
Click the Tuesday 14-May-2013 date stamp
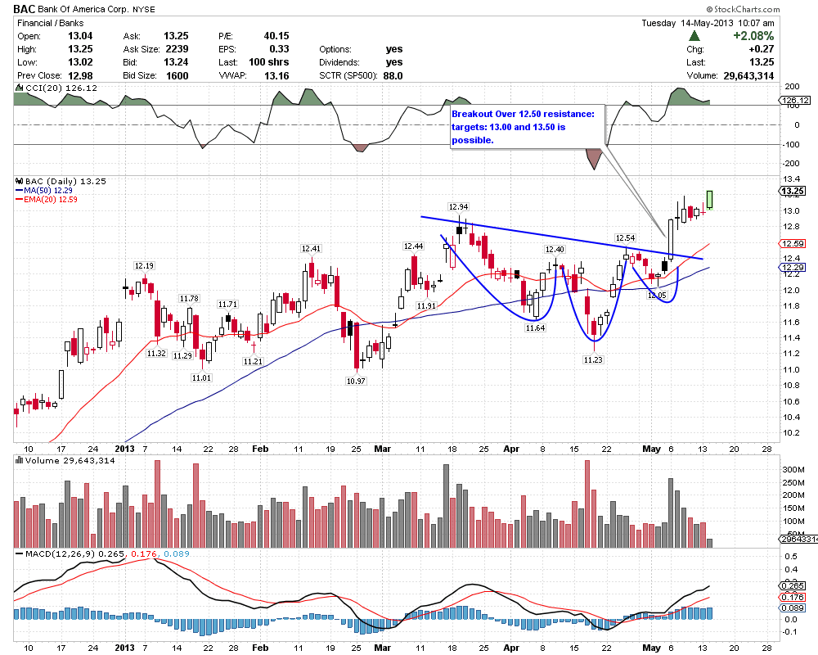[x=708, y=23]
